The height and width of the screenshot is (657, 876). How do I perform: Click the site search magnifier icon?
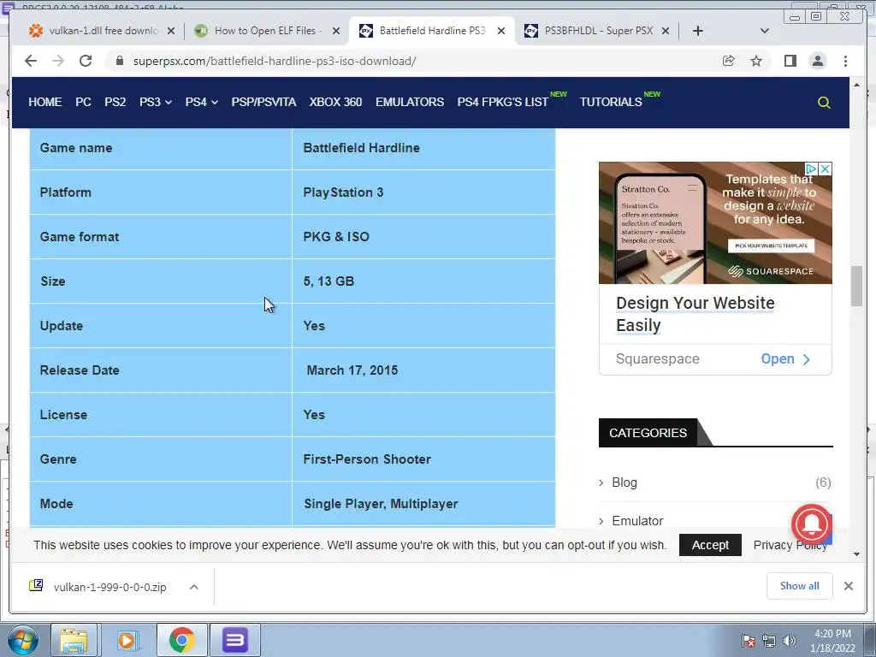(x=824, y=103)
